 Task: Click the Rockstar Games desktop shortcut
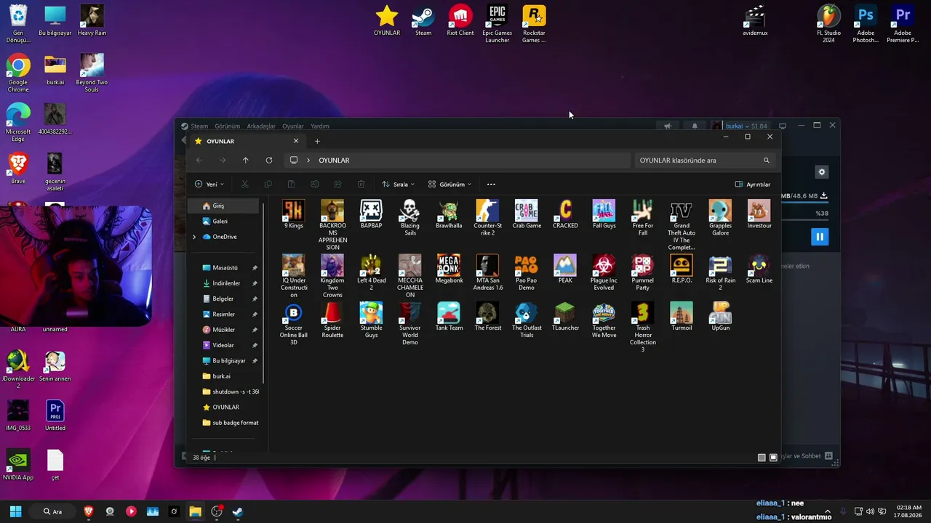pyautogui.click(x=534, y=24)
